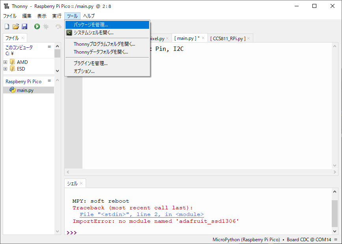Select パッケージを管理... menu entry
Screen dimensions: 342x244
tap(107, 25)
